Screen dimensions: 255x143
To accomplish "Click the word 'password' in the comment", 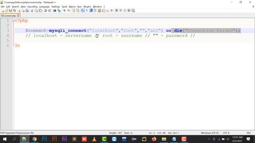I will coord(177,35).
